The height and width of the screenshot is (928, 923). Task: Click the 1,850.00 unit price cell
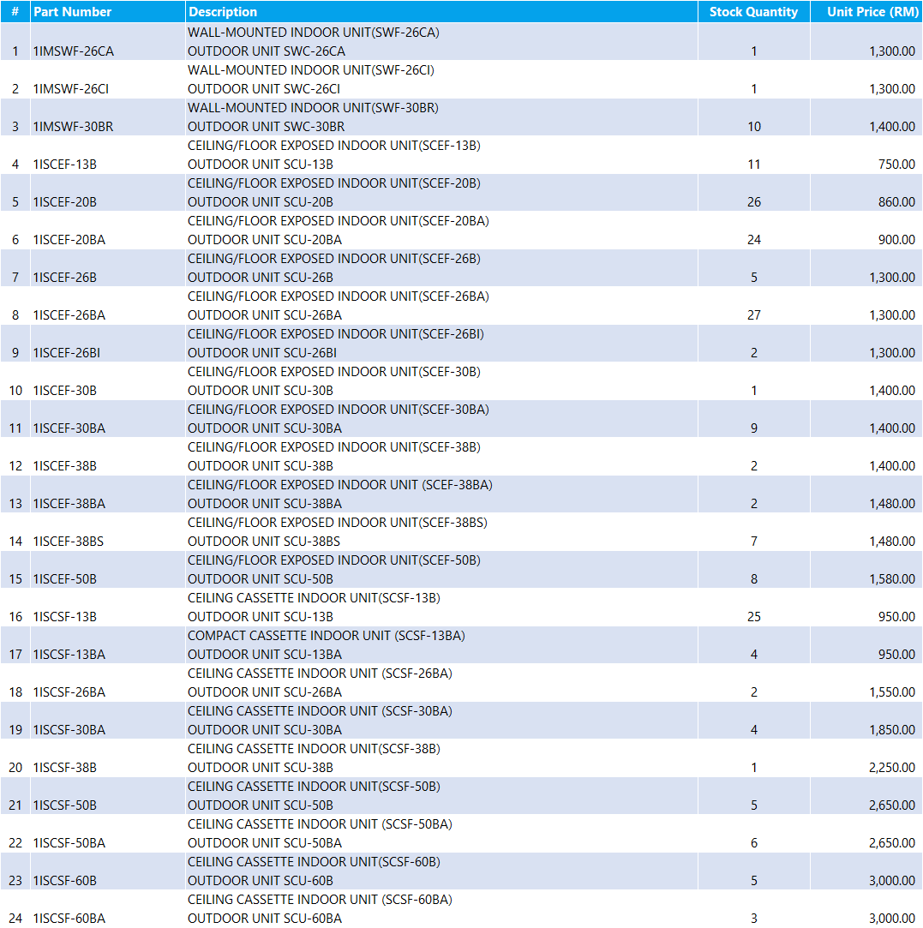coord(891,730)
